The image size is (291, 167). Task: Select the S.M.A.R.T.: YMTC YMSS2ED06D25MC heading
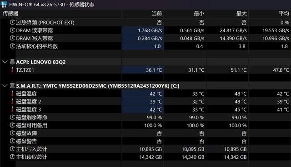click(x=98, y=86)
